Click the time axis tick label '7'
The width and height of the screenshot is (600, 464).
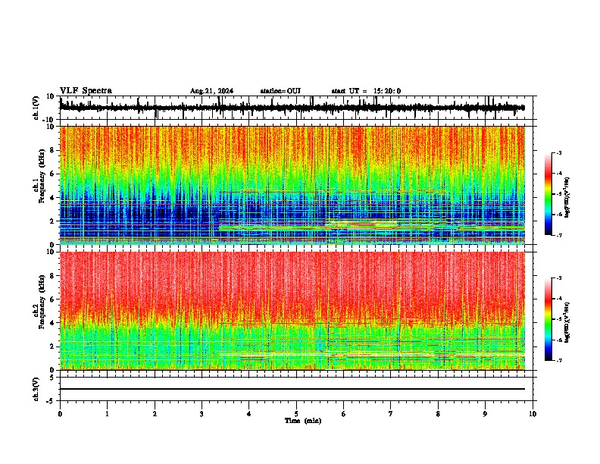coord(391,414)
